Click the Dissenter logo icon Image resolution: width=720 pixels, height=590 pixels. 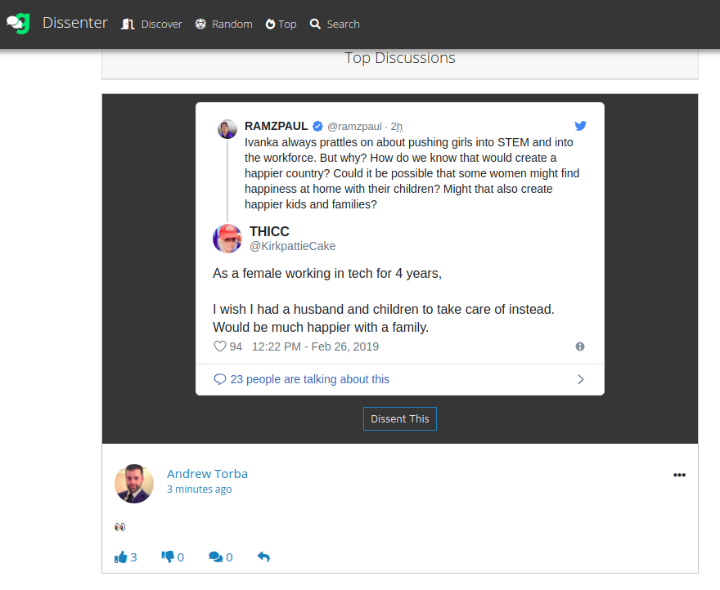18,24
